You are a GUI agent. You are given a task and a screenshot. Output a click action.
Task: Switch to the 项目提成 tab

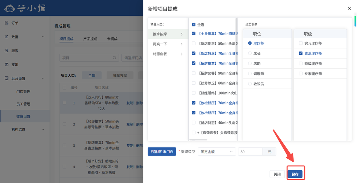(67, 39)
